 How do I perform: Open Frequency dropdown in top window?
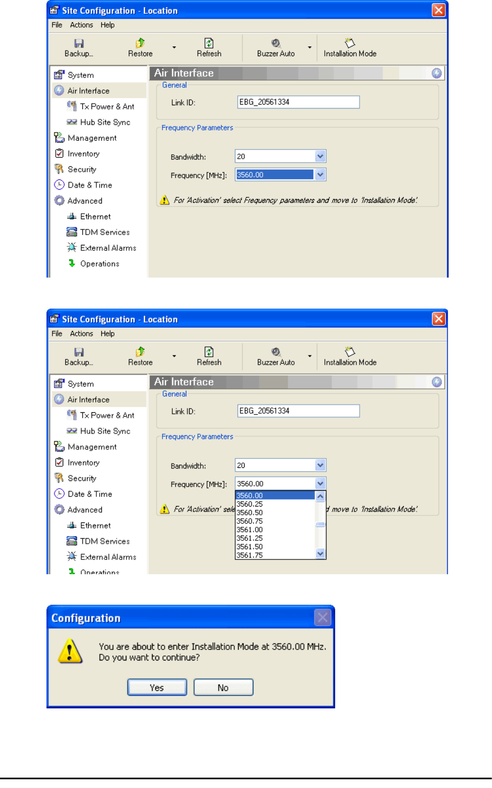click(x=320, y=175)
